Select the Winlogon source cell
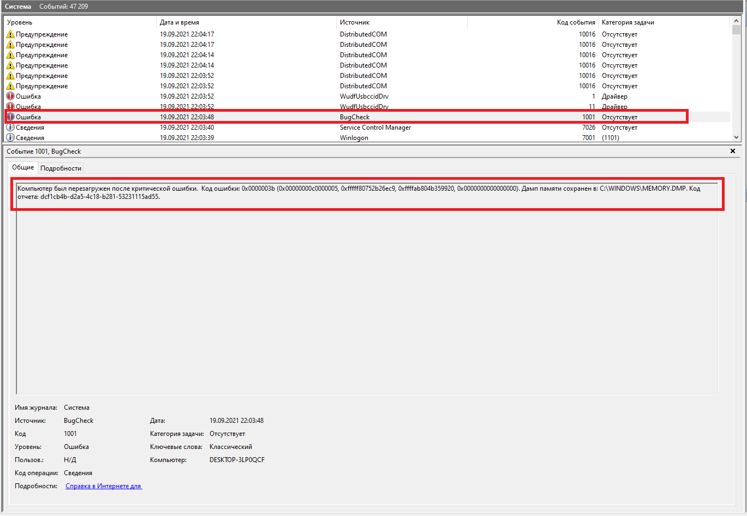The width and height of the screenshot is (747, 516). click(x=354, y=138)
